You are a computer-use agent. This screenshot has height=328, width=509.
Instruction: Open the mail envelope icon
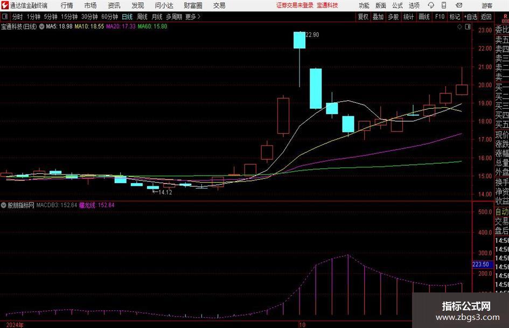click(459, 5)
